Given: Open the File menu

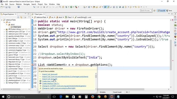Looking at the screenshot, I should (2, 4).
